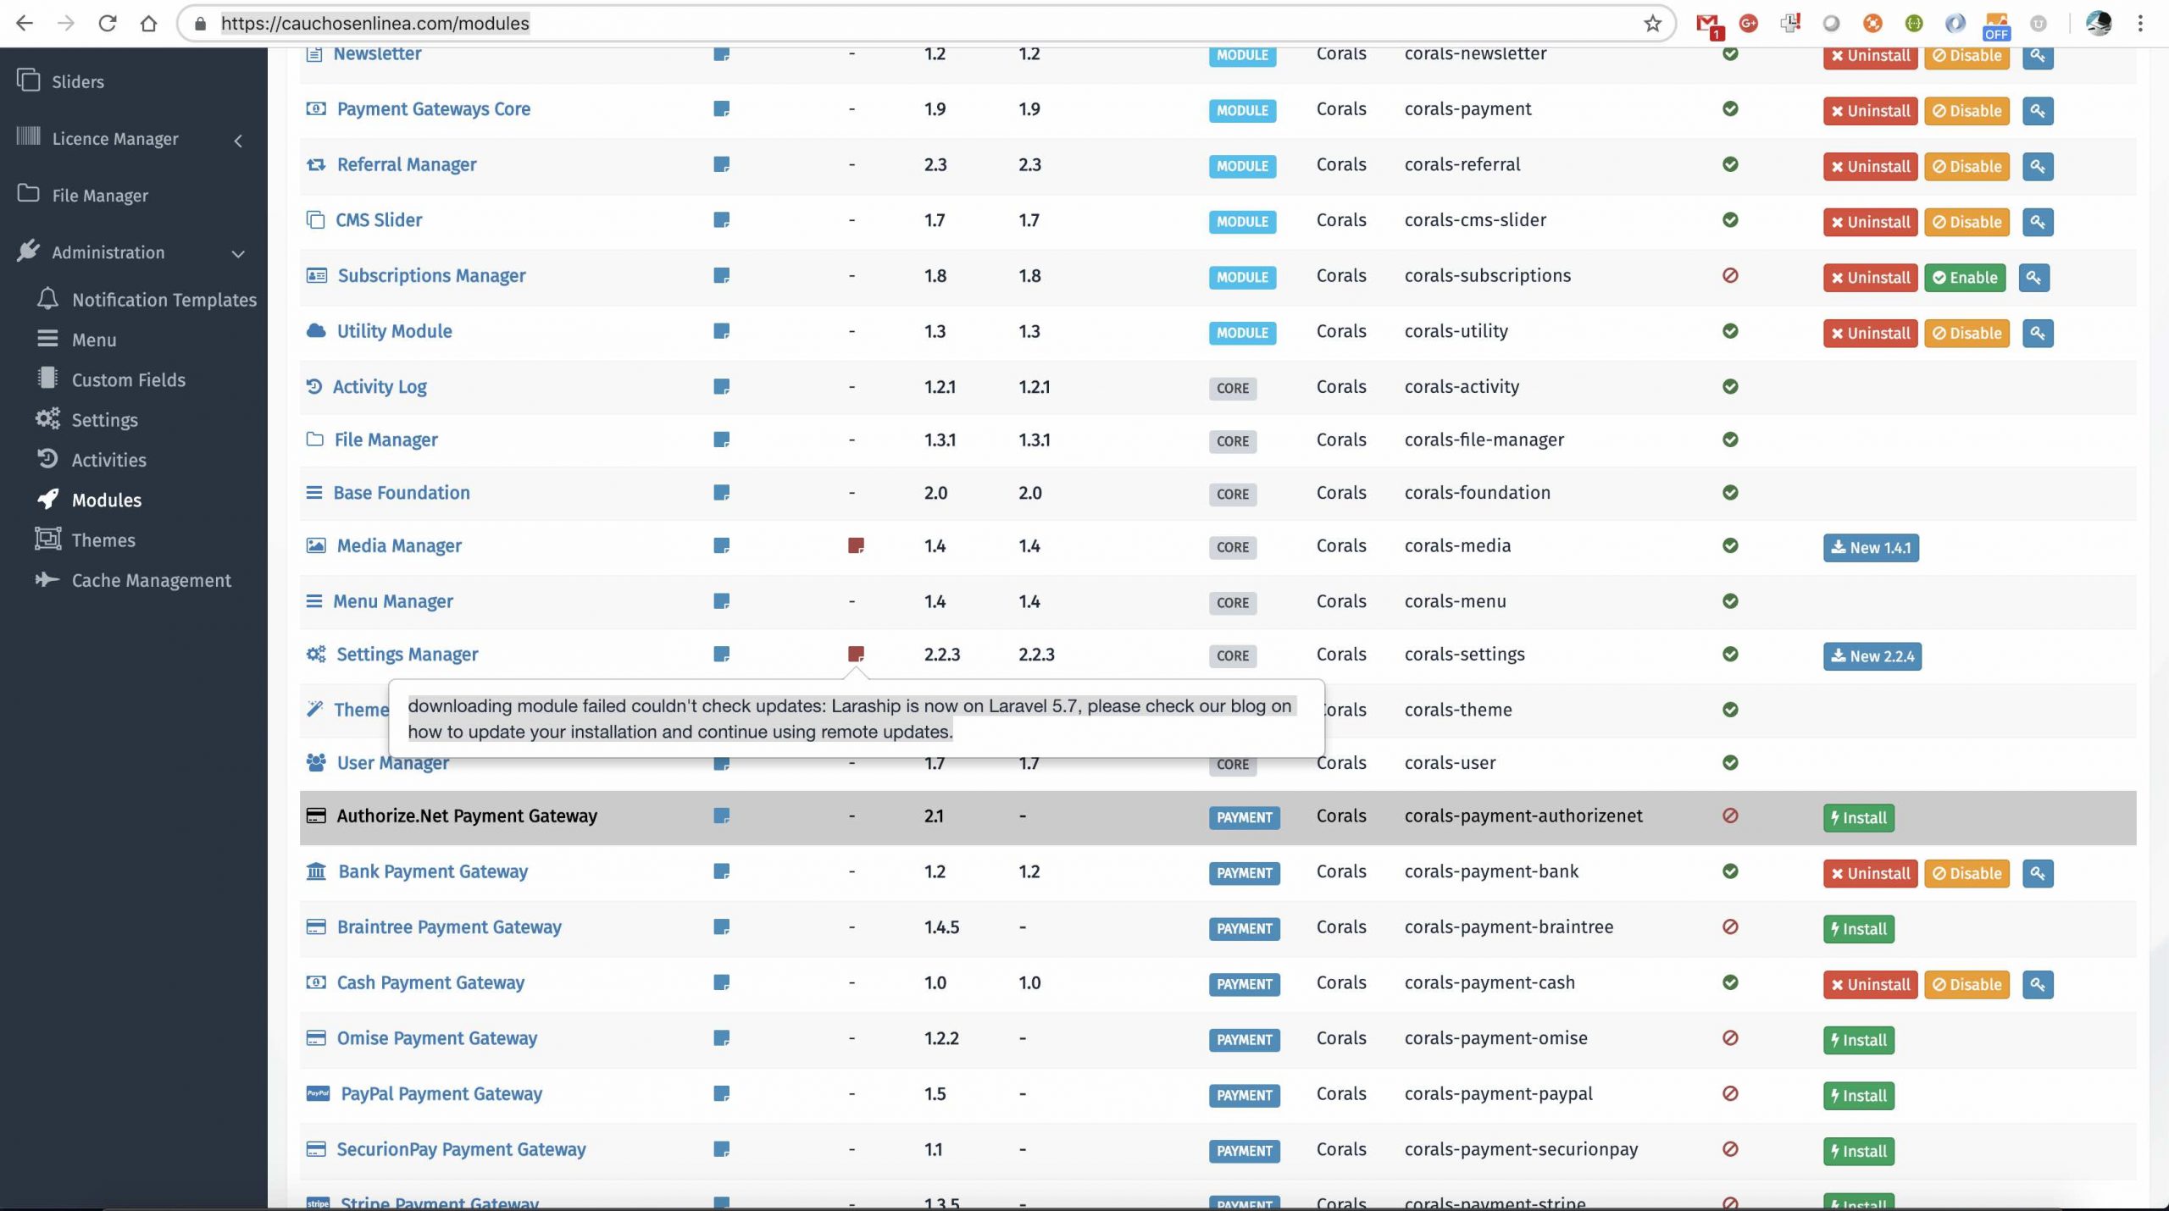Go to browser home icon

pos(148,23)
